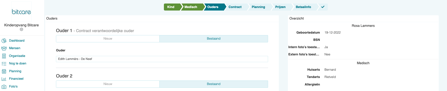The width and height of the screenshot is (447, 91).
Task: Open the Nog te doen checklist icon
Action: [4, 63]
